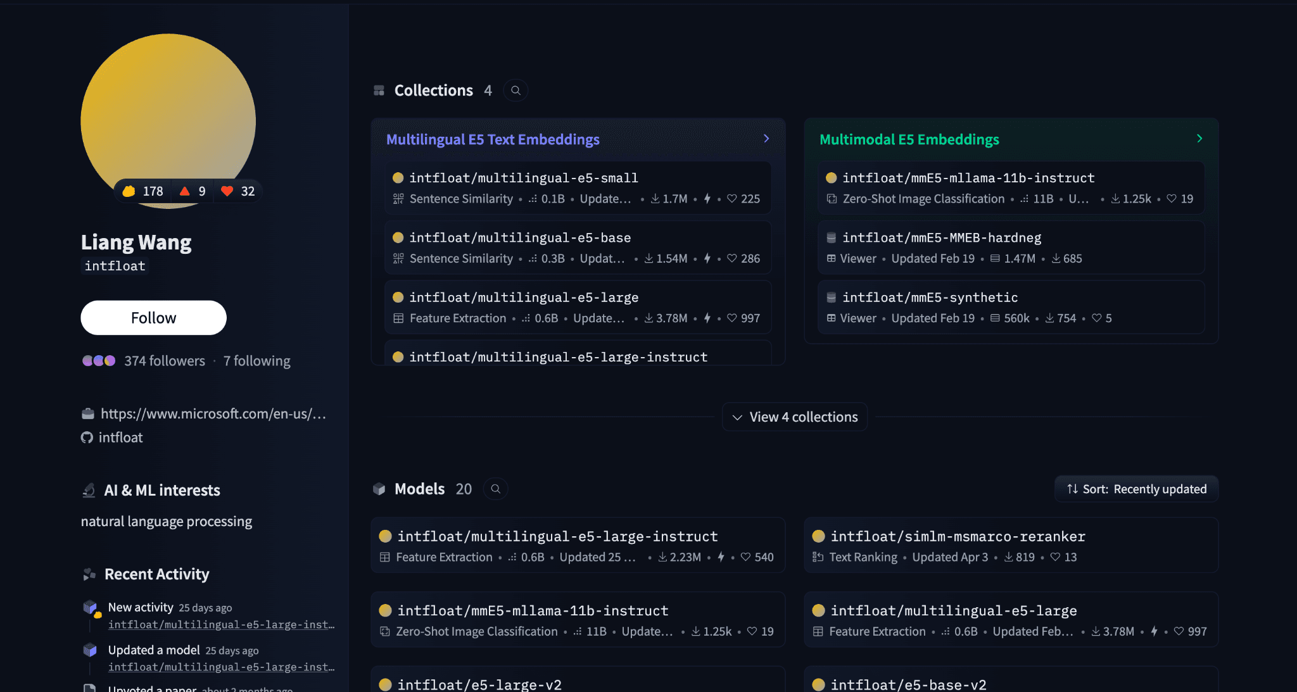Expand View 4 collections
This screenshot has height=692, width=1297.
795,417
